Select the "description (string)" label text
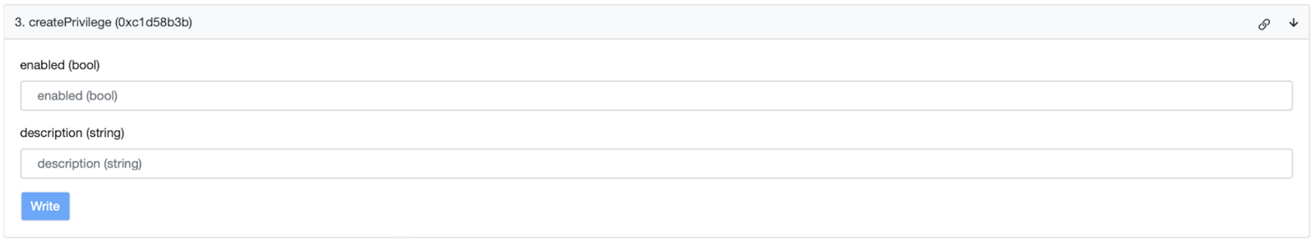1313x243 pixels. (x=72, y=133)
